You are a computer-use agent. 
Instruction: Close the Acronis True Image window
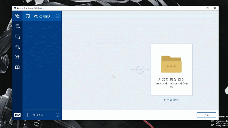tap(215, 8)
